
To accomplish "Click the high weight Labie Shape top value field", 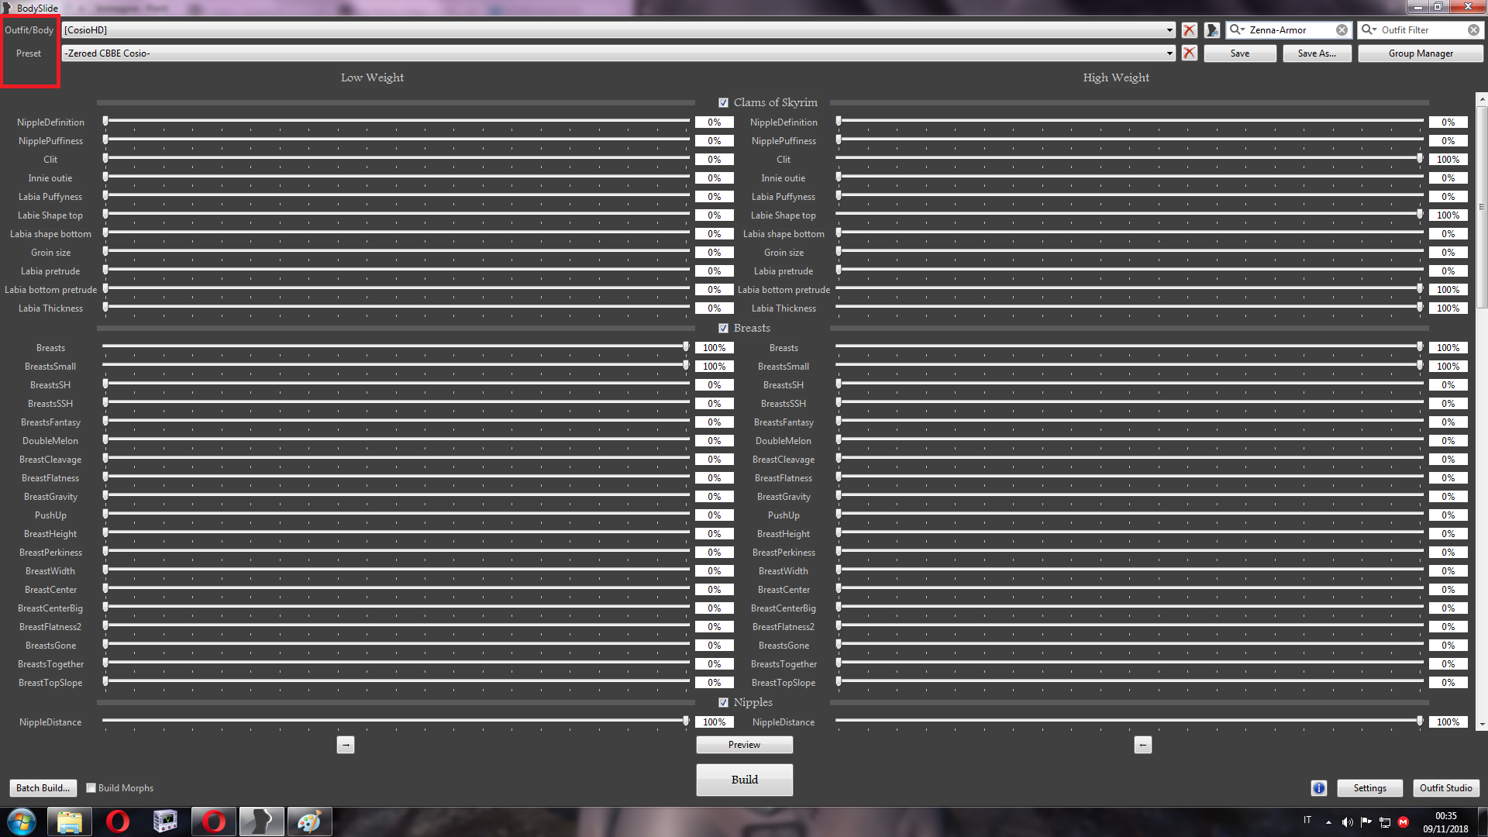I will [1448, 215].
